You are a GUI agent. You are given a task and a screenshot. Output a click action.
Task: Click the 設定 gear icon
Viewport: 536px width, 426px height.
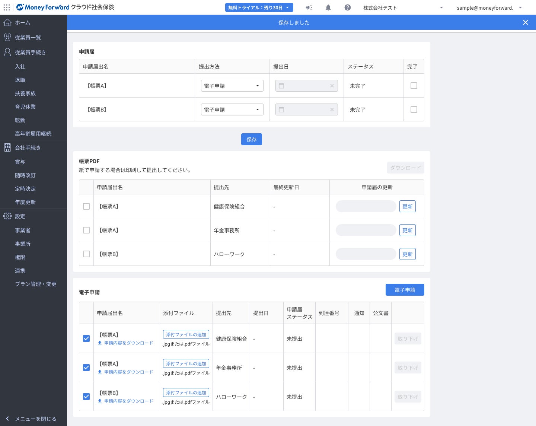pyautogui.click(x=7, y=216)
